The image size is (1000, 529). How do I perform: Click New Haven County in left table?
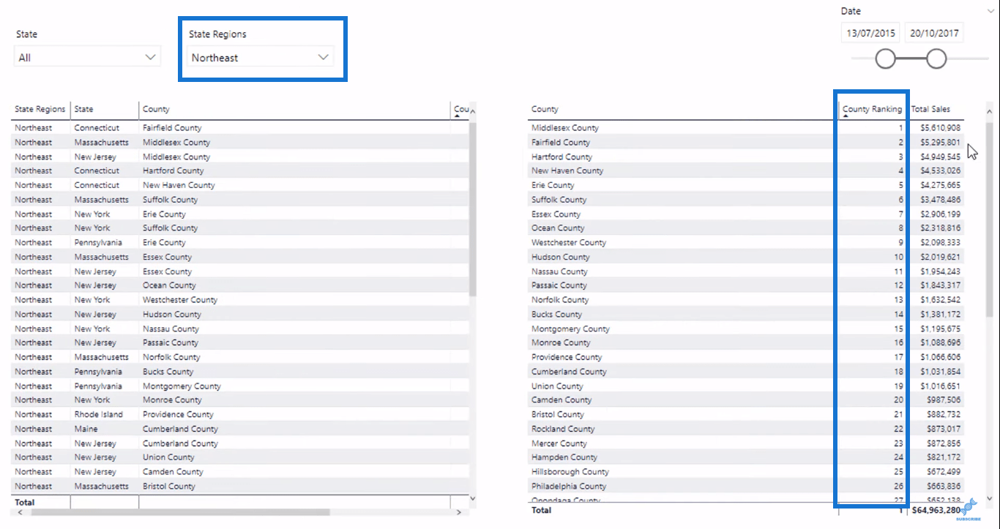coord(179,185)
